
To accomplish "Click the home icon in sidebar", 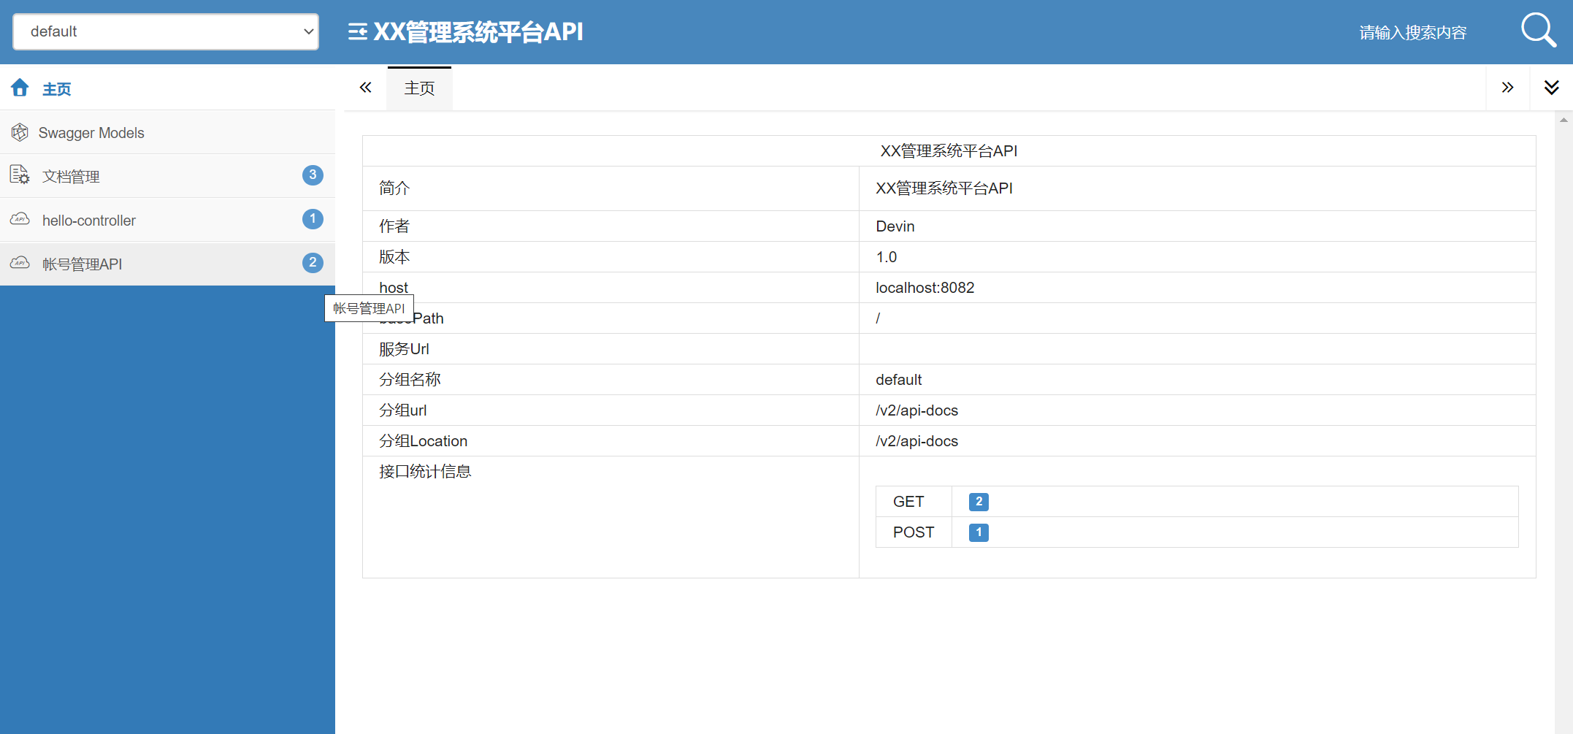I will click(20, 88).
